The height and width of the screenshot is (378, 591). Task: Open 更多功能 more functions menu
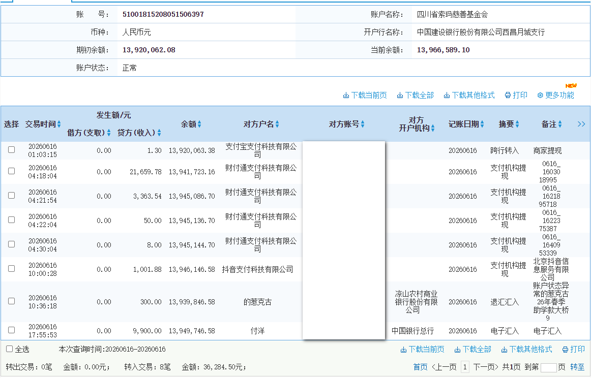click(556, 95)
